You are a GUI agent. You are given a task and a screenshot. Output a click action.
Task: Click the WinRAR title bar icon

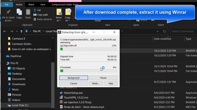coord(59,32)
